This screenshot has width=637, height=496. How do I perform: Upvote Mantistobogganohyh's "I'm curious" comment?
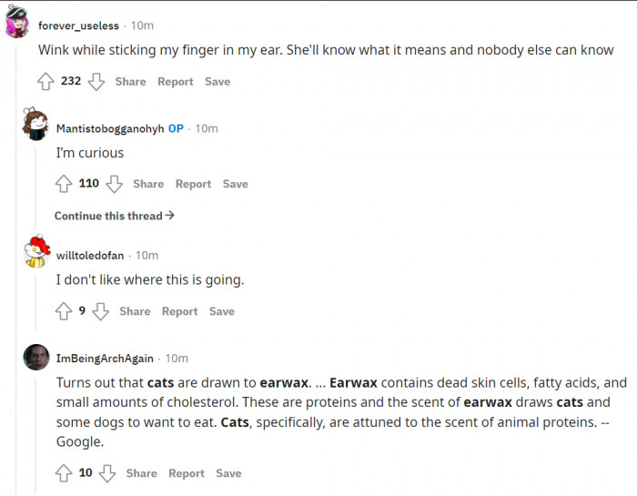[64, 184]
